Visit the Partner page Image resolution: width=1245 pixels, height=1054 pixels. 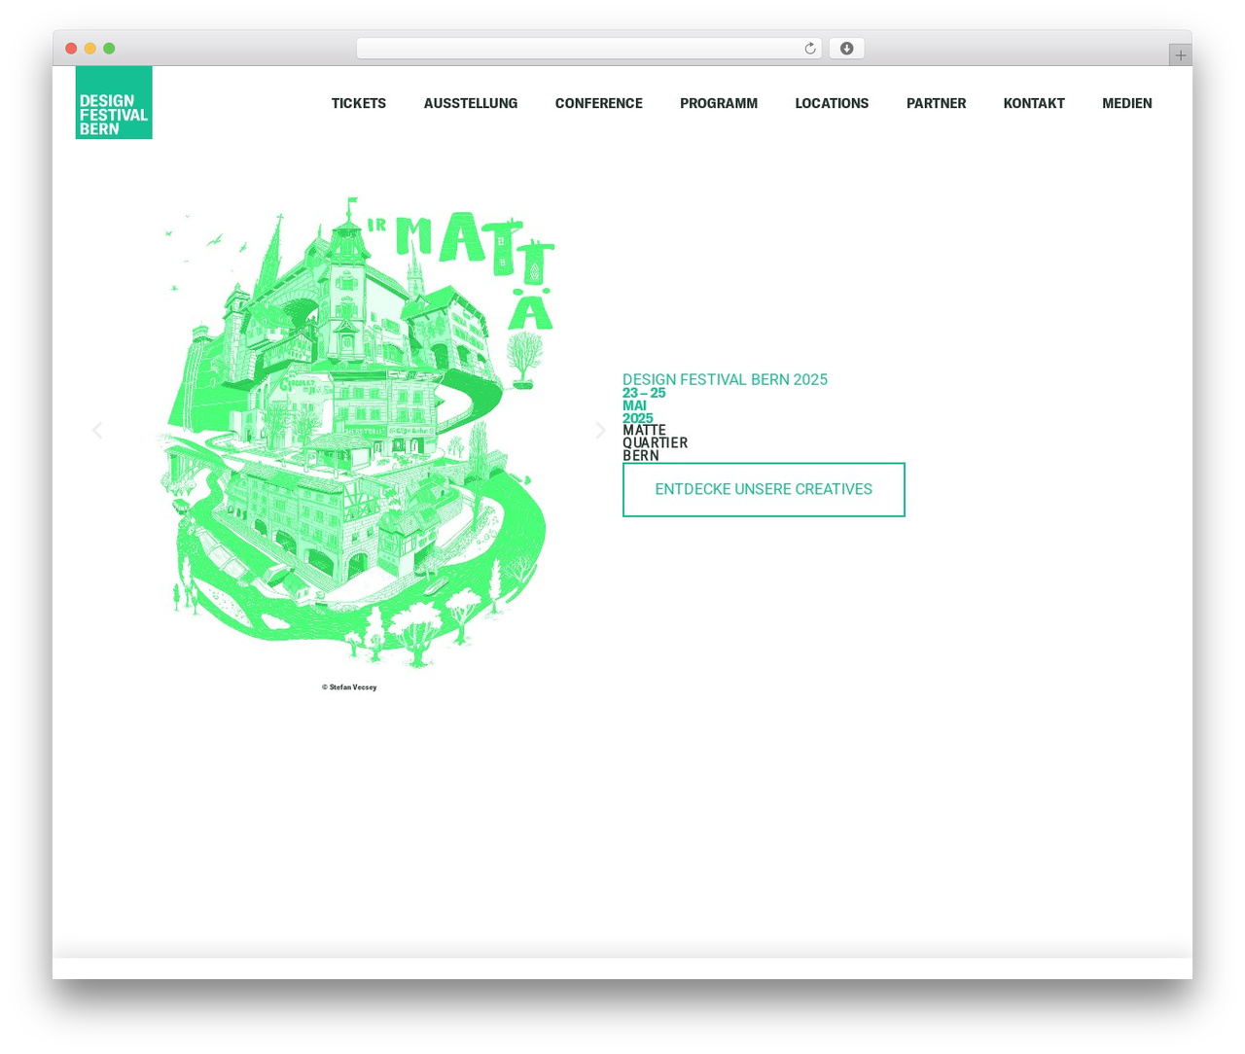click(x=937, y=103)
